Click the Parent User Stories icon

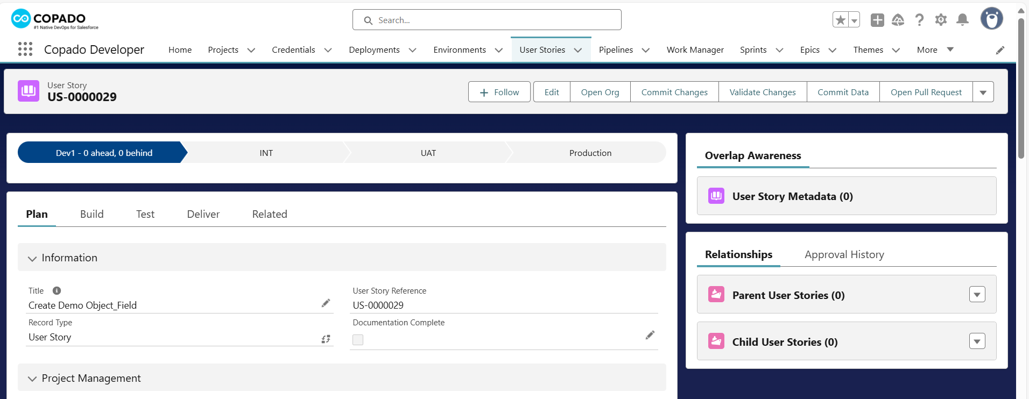(716, 294)
